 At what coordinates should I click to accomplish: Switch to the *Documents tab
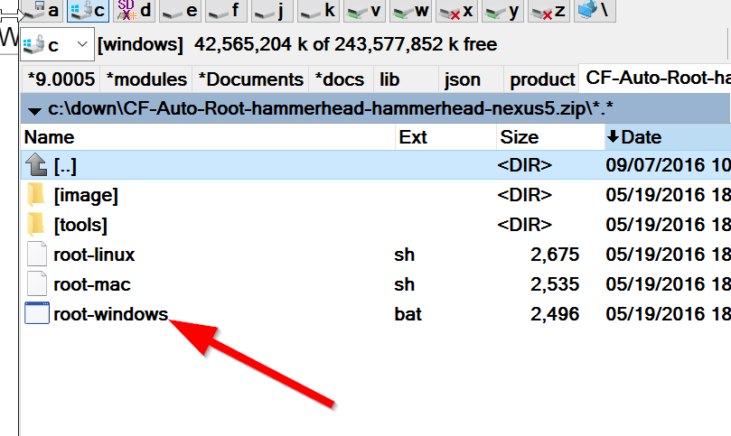(x=250, y=79)
